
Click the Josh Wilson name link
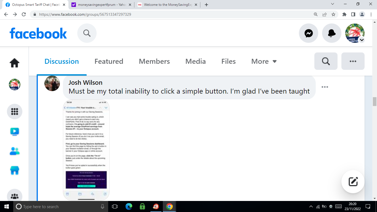point(86,83)
